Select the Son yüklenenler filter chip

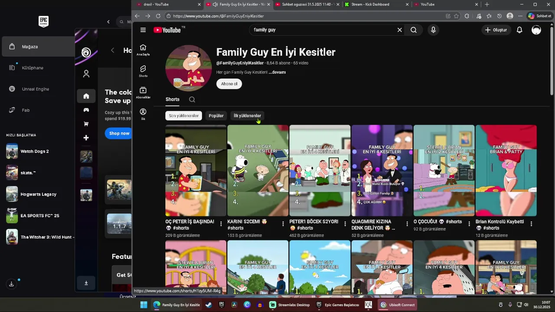point(184,116)
